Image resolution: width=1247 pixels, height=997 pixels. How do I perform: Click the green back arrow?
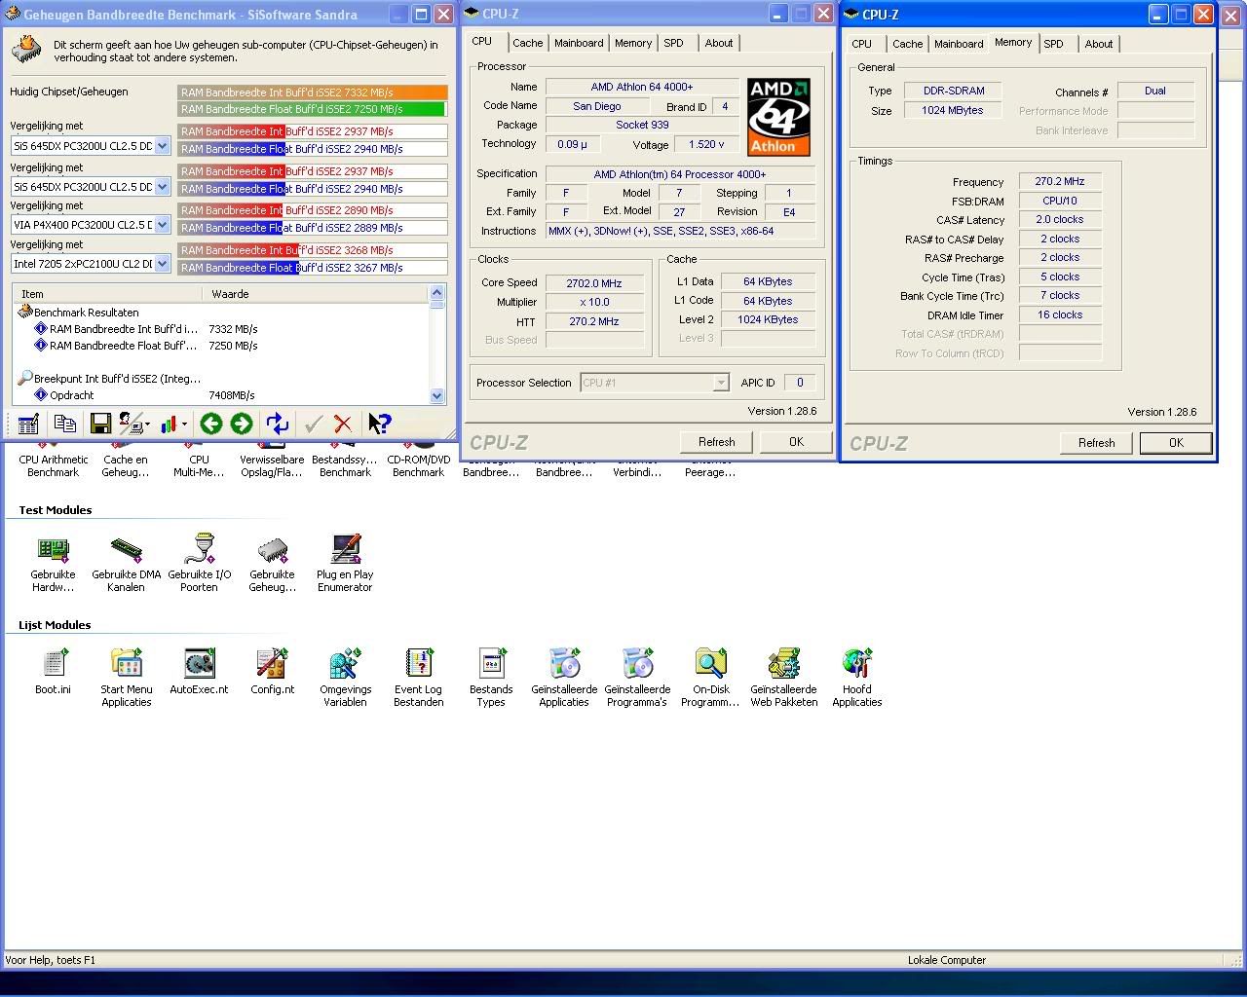click(210, 424)
